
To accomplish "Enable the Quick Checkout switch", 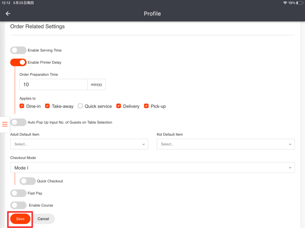I will pos(27,181).
